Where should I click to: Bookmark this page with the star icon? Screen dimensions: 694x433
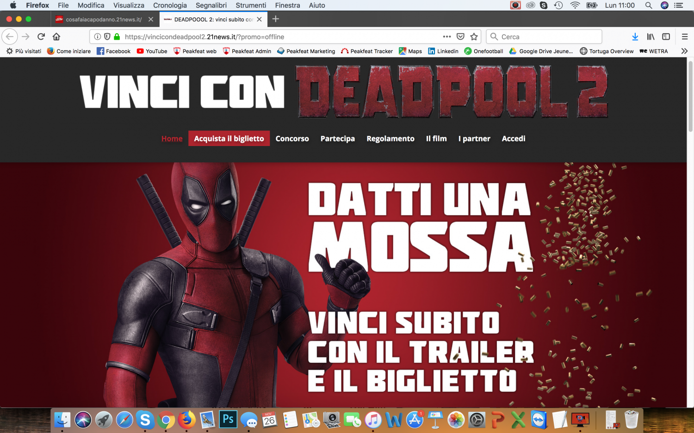point(474,37)
